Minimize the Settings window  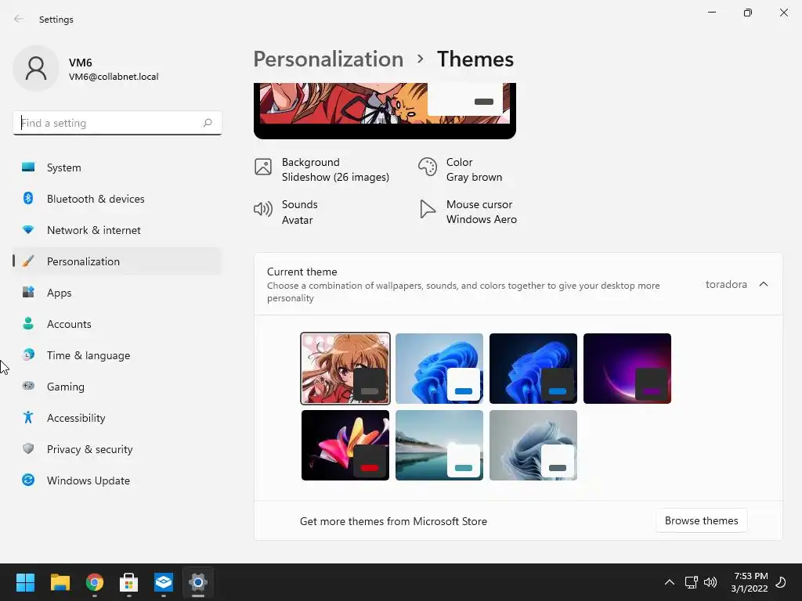[x=712, y=13]
